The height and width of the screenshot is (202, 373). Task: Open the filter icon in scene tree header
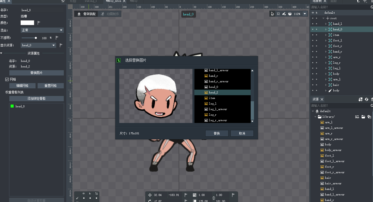[358, 1]
